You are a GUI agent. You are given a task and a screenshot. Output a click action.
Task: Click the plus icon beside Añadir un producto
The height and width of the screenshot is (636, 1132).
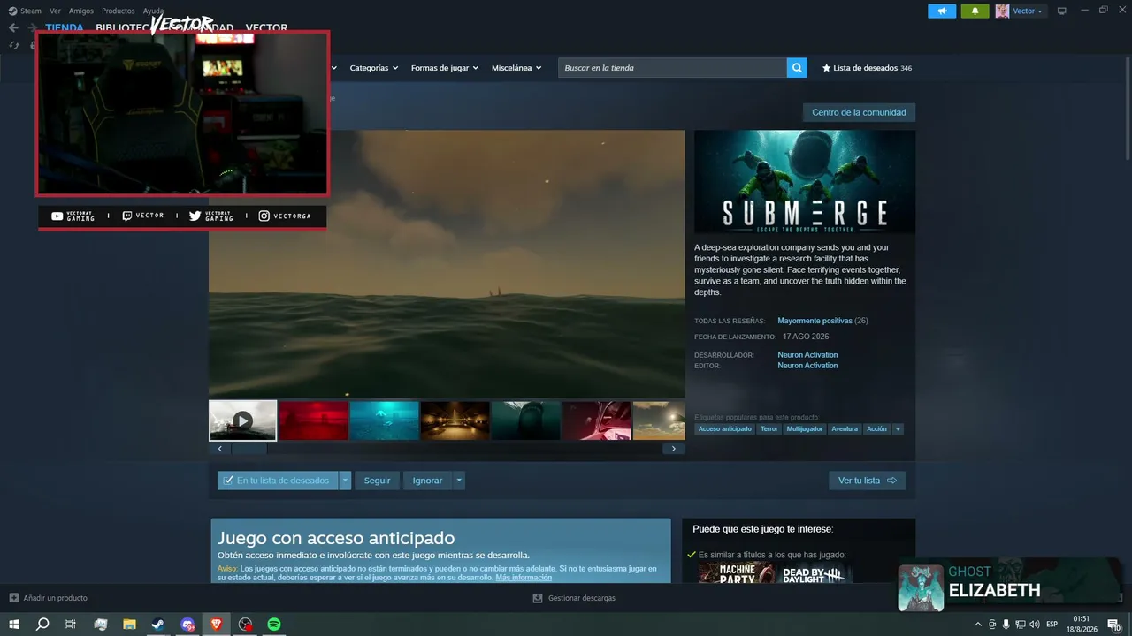(x=13, y=598)
